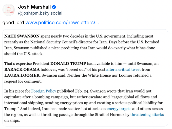Open the "energy targets" hyperlink
Viewport: 172px width, 129px height.
coord(119,109)
